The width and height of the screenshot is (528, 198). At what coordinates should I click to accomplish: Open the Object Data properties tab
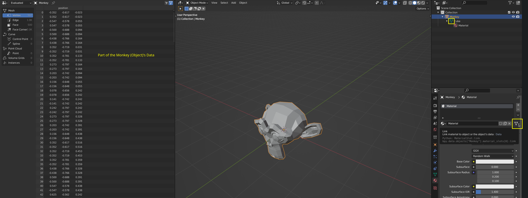[435, 174]
